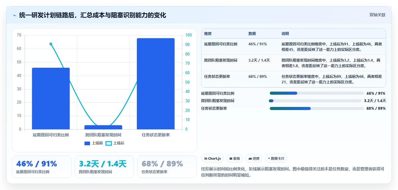Click description text mentioning 相差21
The width and height of the screenshot is (398, 190).
(332, 79)
